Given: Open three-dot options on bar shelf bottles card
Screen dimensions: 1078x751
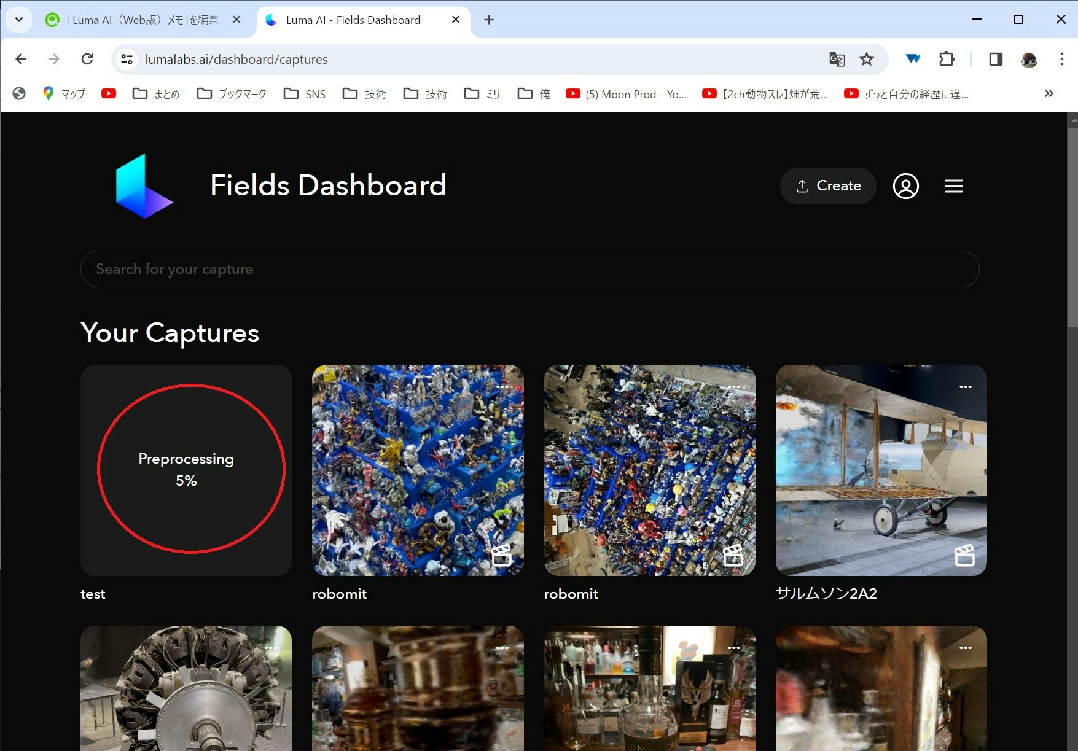Looking at the screenshot, I should click(x=734, y=648).
